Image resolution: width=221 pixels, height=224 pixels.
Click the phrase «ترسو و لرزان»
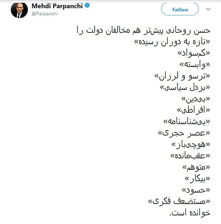182,76
